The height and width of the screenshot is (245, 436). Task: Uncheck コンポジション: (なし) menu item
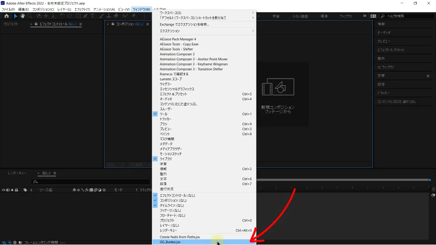[x=204, y=201]
